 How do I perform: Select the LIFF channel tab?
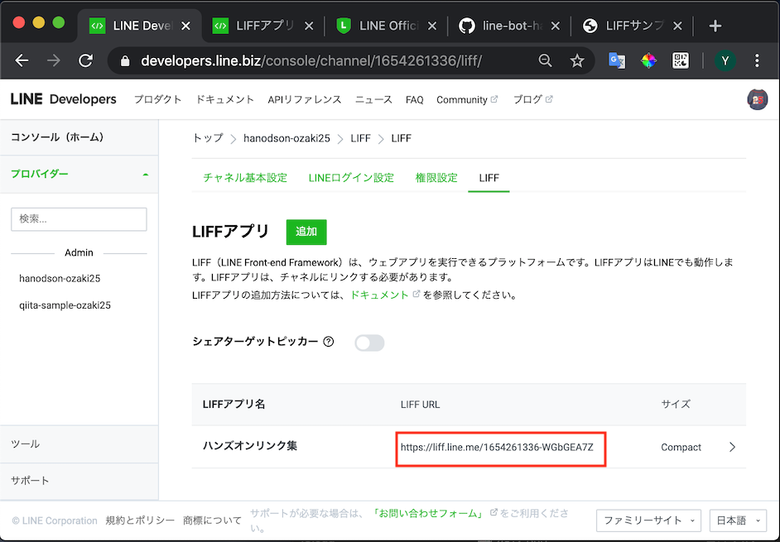(x=489, y=178)
